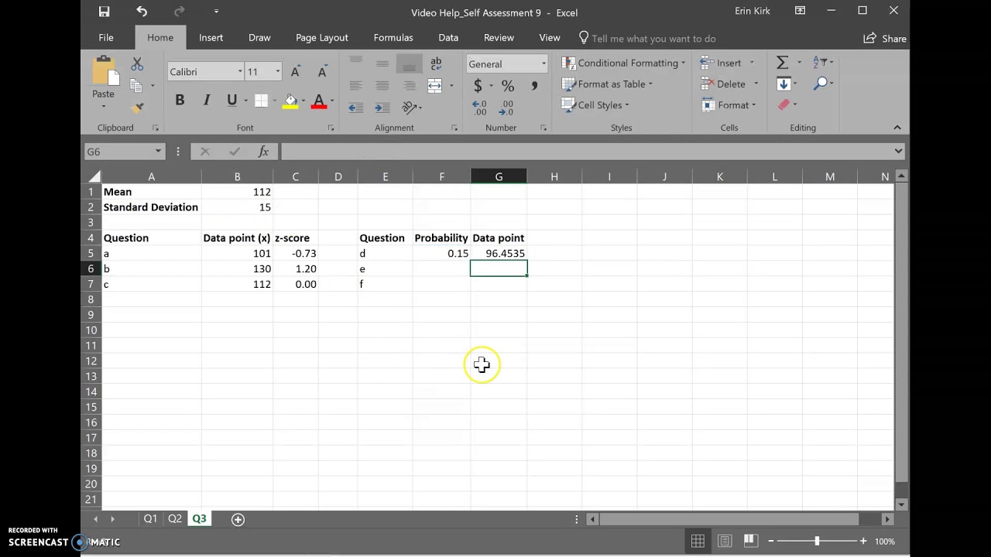Toggle Bottom Align vertical alignment
Viewport: 991px width, 557px height.
[409, 64]
